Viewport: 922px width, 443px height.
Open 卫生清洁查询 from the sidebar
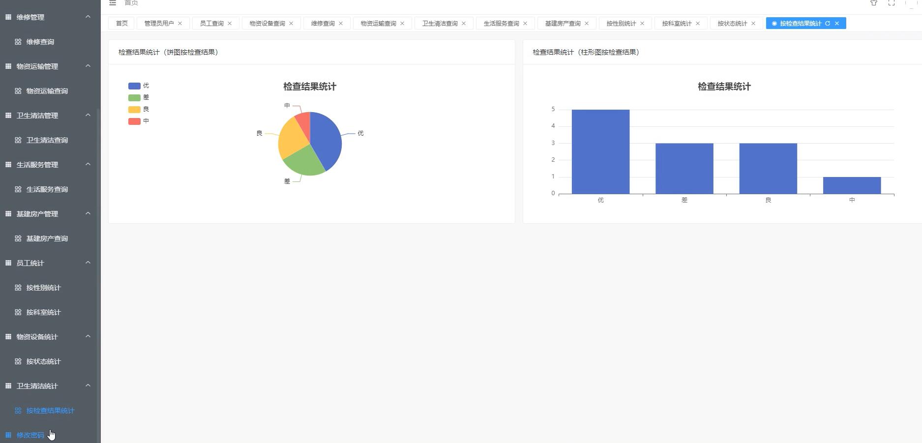(x=47, y=140)
